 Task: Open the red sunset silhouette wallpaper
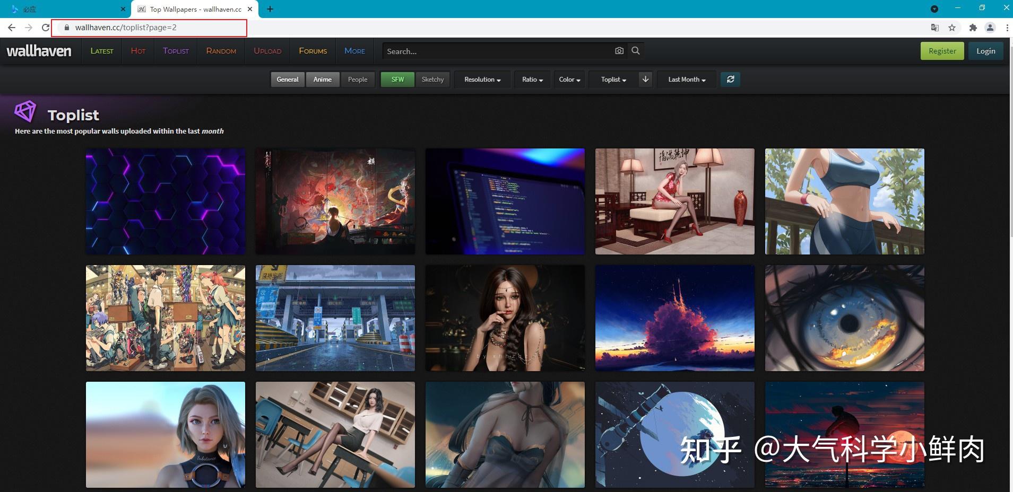click(x=845, y=435)
